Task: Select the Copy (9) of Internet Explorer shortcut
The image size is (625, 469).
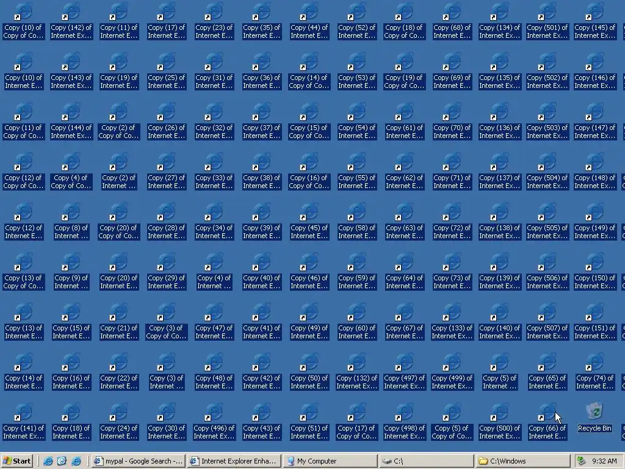Action: coord(71,271)
